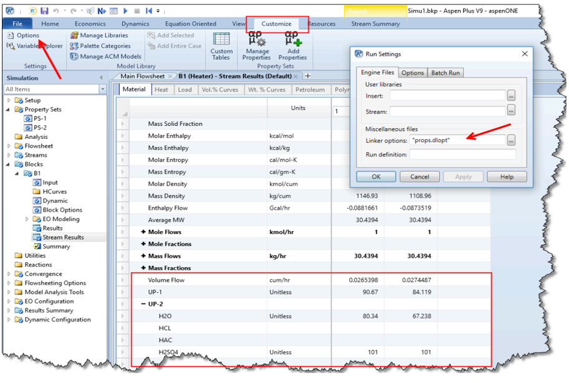
Task: Collapse the UP-2 row
Action: pyautogui.click(x=143, y=304)
